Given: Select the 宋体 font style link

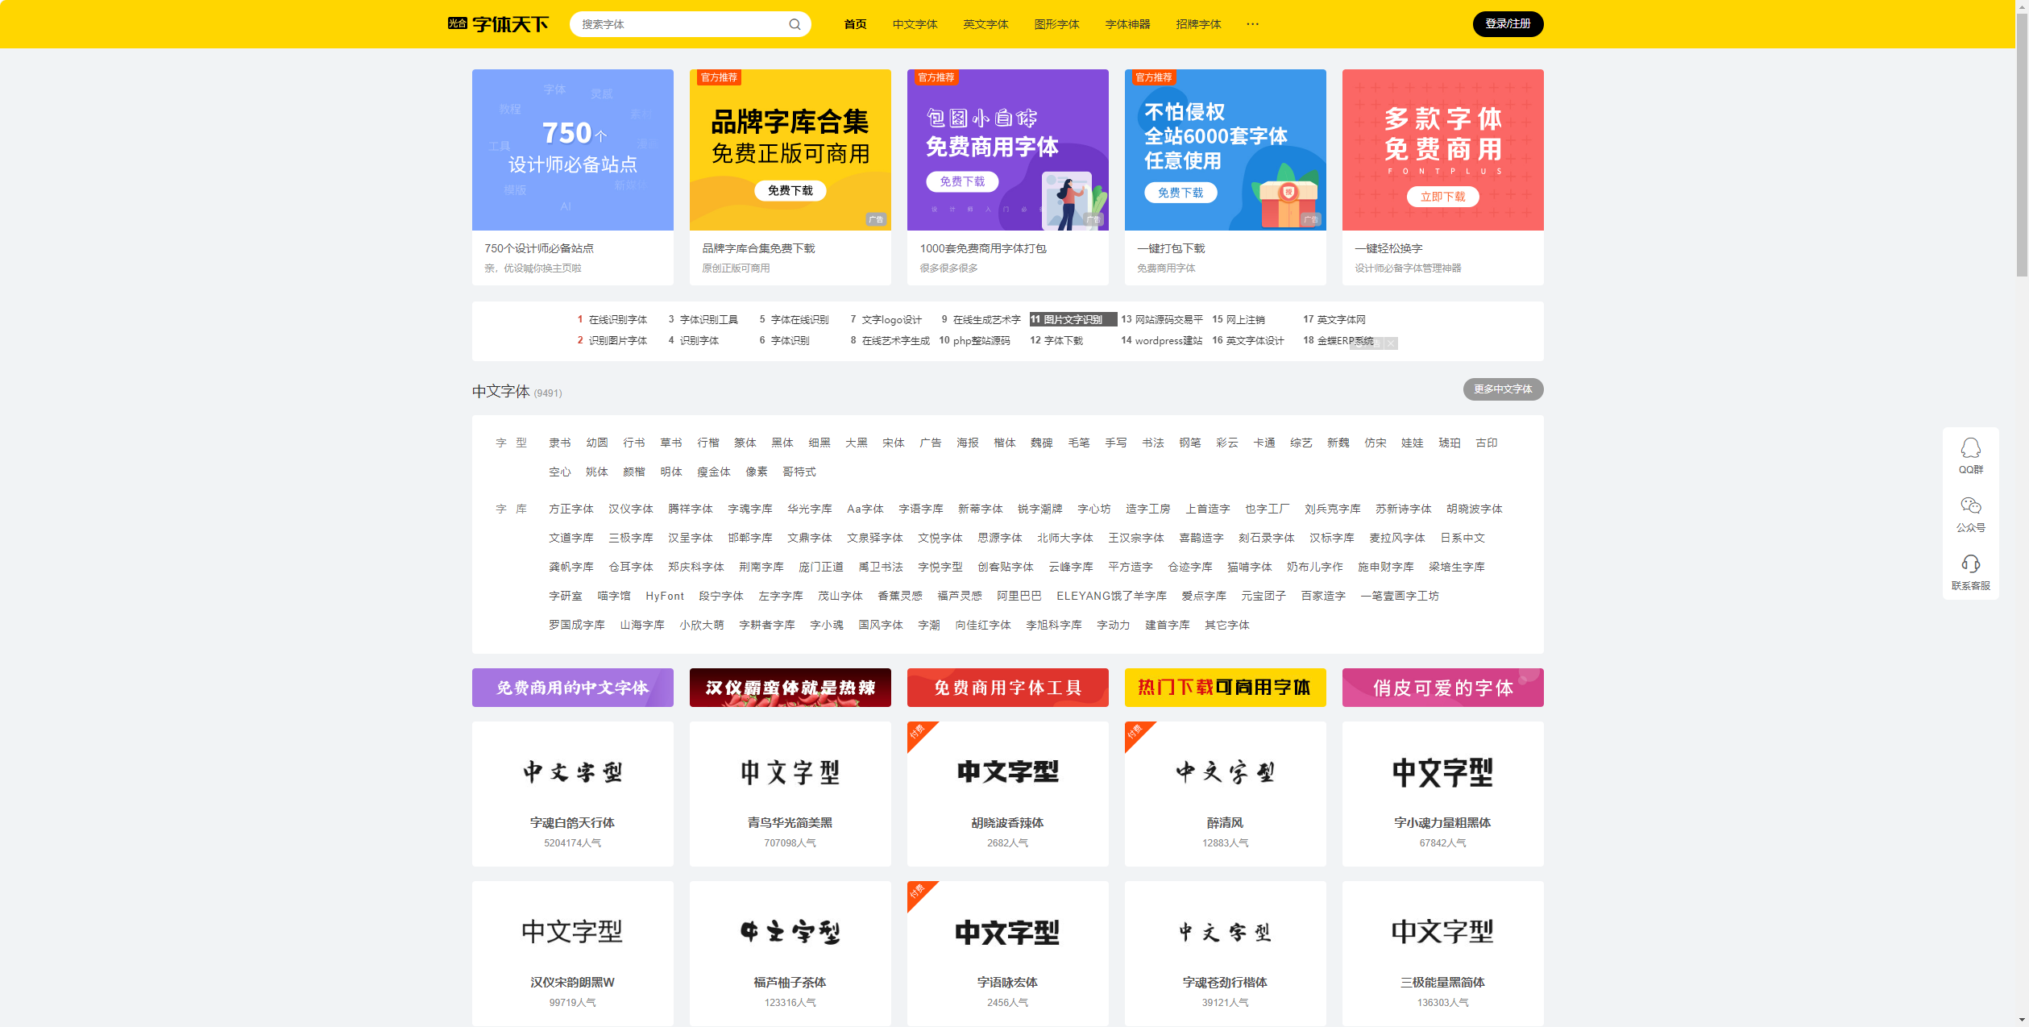Looking at the screenshot, I should click(894, 443).
